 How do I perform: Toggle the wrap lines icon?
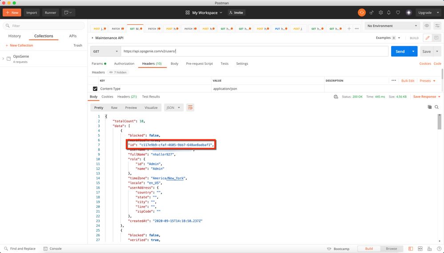coord(190,107)
